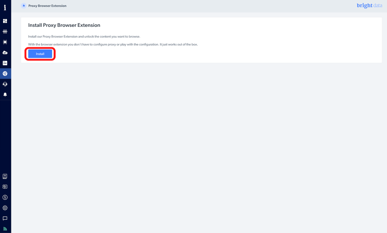Click the Bright Data 'i' logo in sidebar
The width and height of the screenshot is (387, 233).
(x=5, y=8)
